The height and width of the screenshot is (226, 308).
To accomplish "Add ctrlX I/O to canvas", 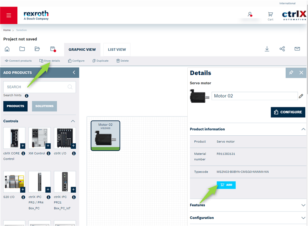I will [x=73, y=146].
